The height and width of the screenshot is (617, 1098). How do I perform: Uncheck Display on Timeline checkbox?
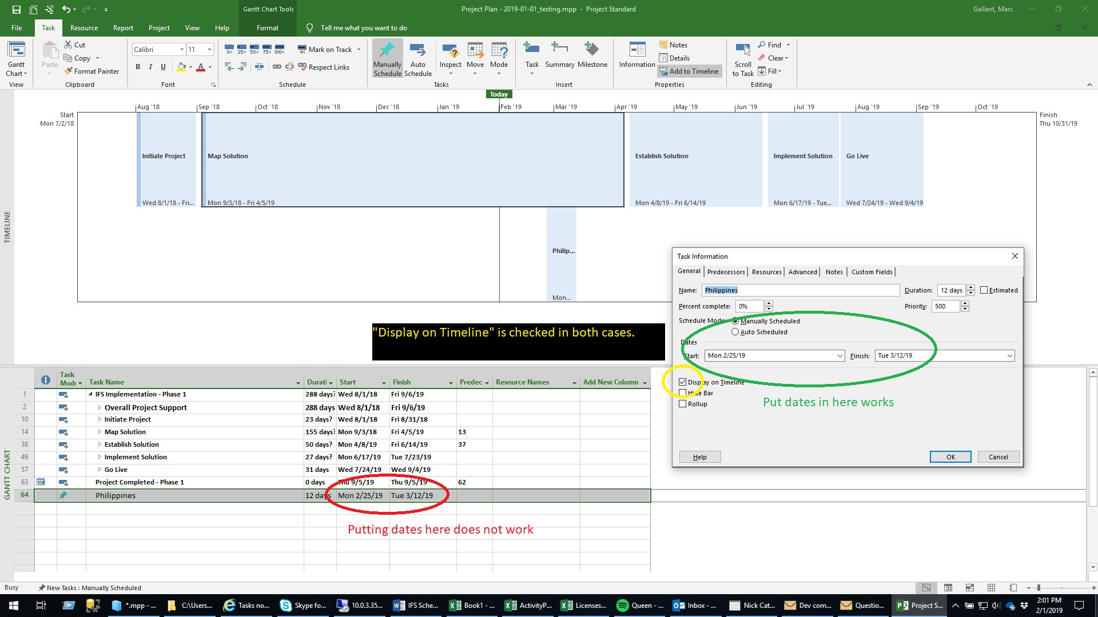(683, 382)
